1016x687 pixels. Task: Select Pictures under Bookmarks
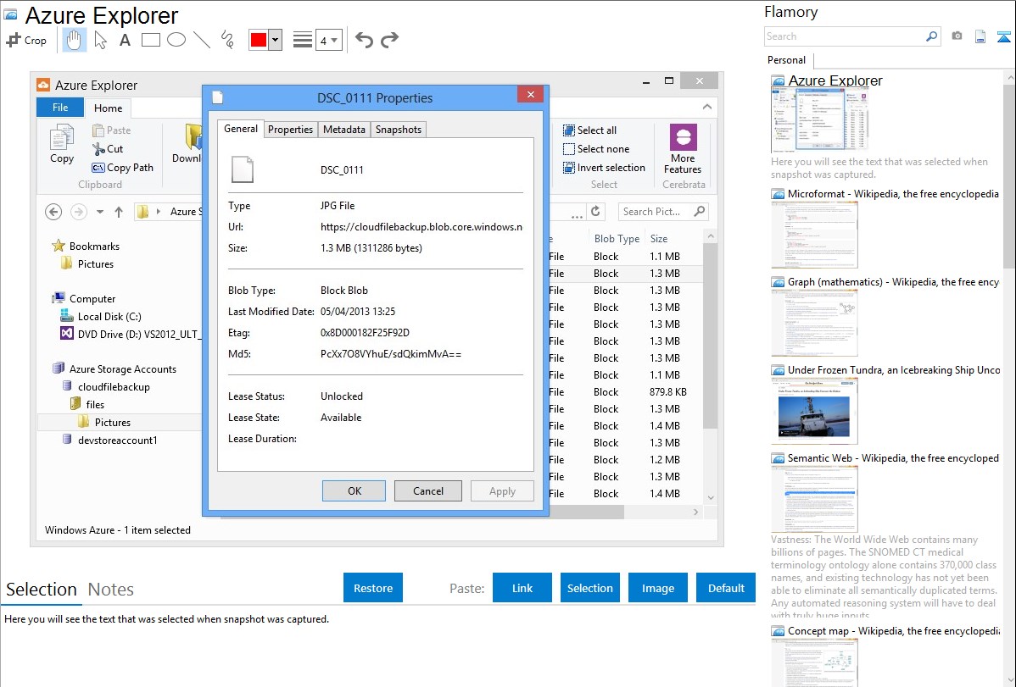pos(95,264)
